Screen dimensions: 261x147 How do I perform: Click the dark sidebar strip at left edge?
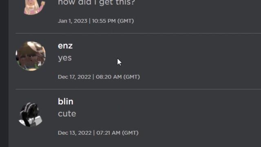(4, 73)
